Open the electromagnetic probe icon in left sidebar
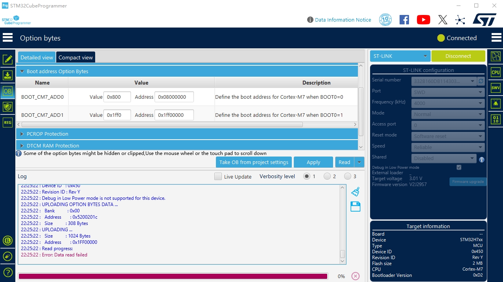This screenshot has width=503, height=282. 7,256
